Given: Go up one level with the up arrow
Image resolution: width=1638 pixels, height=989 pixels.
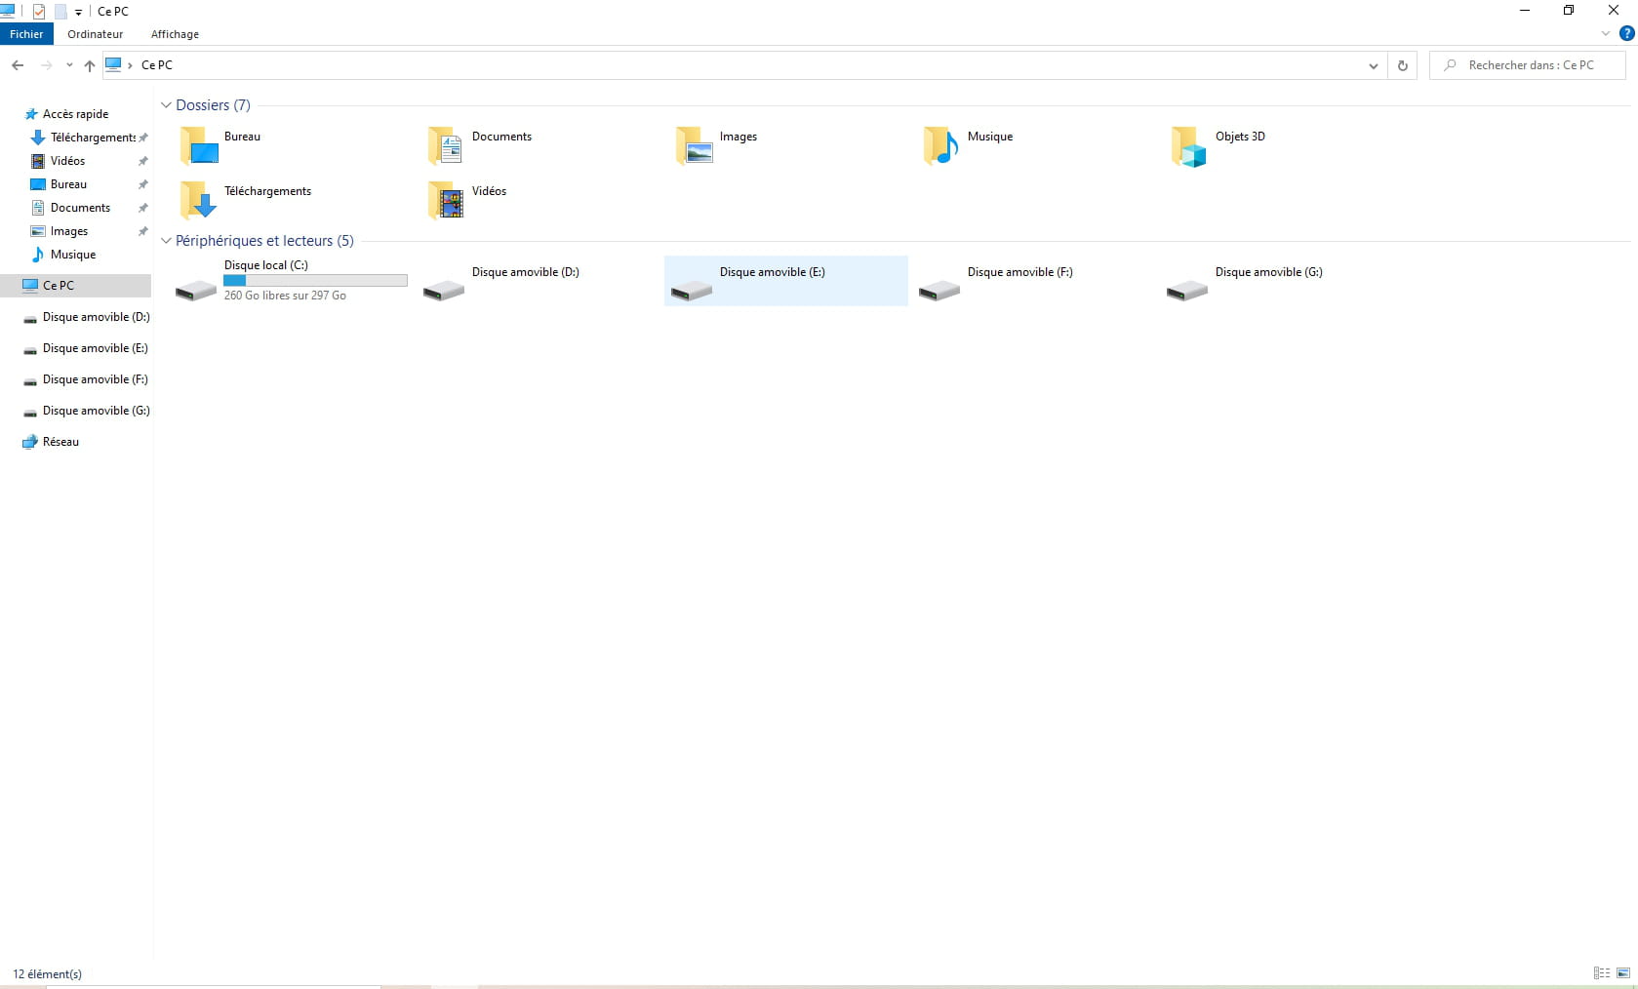Looking at the screenshot, I should point(89,65).
